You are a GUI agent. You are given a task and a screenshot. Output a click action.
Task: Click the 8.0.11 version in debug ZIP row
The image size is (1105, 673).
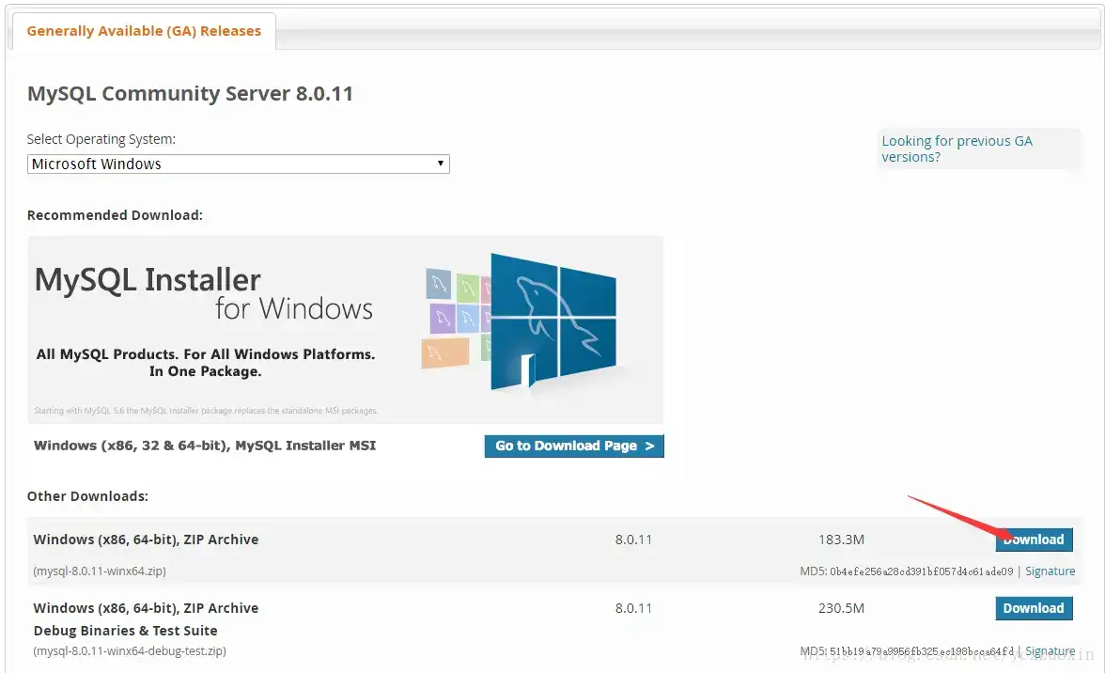pos(633,608)
